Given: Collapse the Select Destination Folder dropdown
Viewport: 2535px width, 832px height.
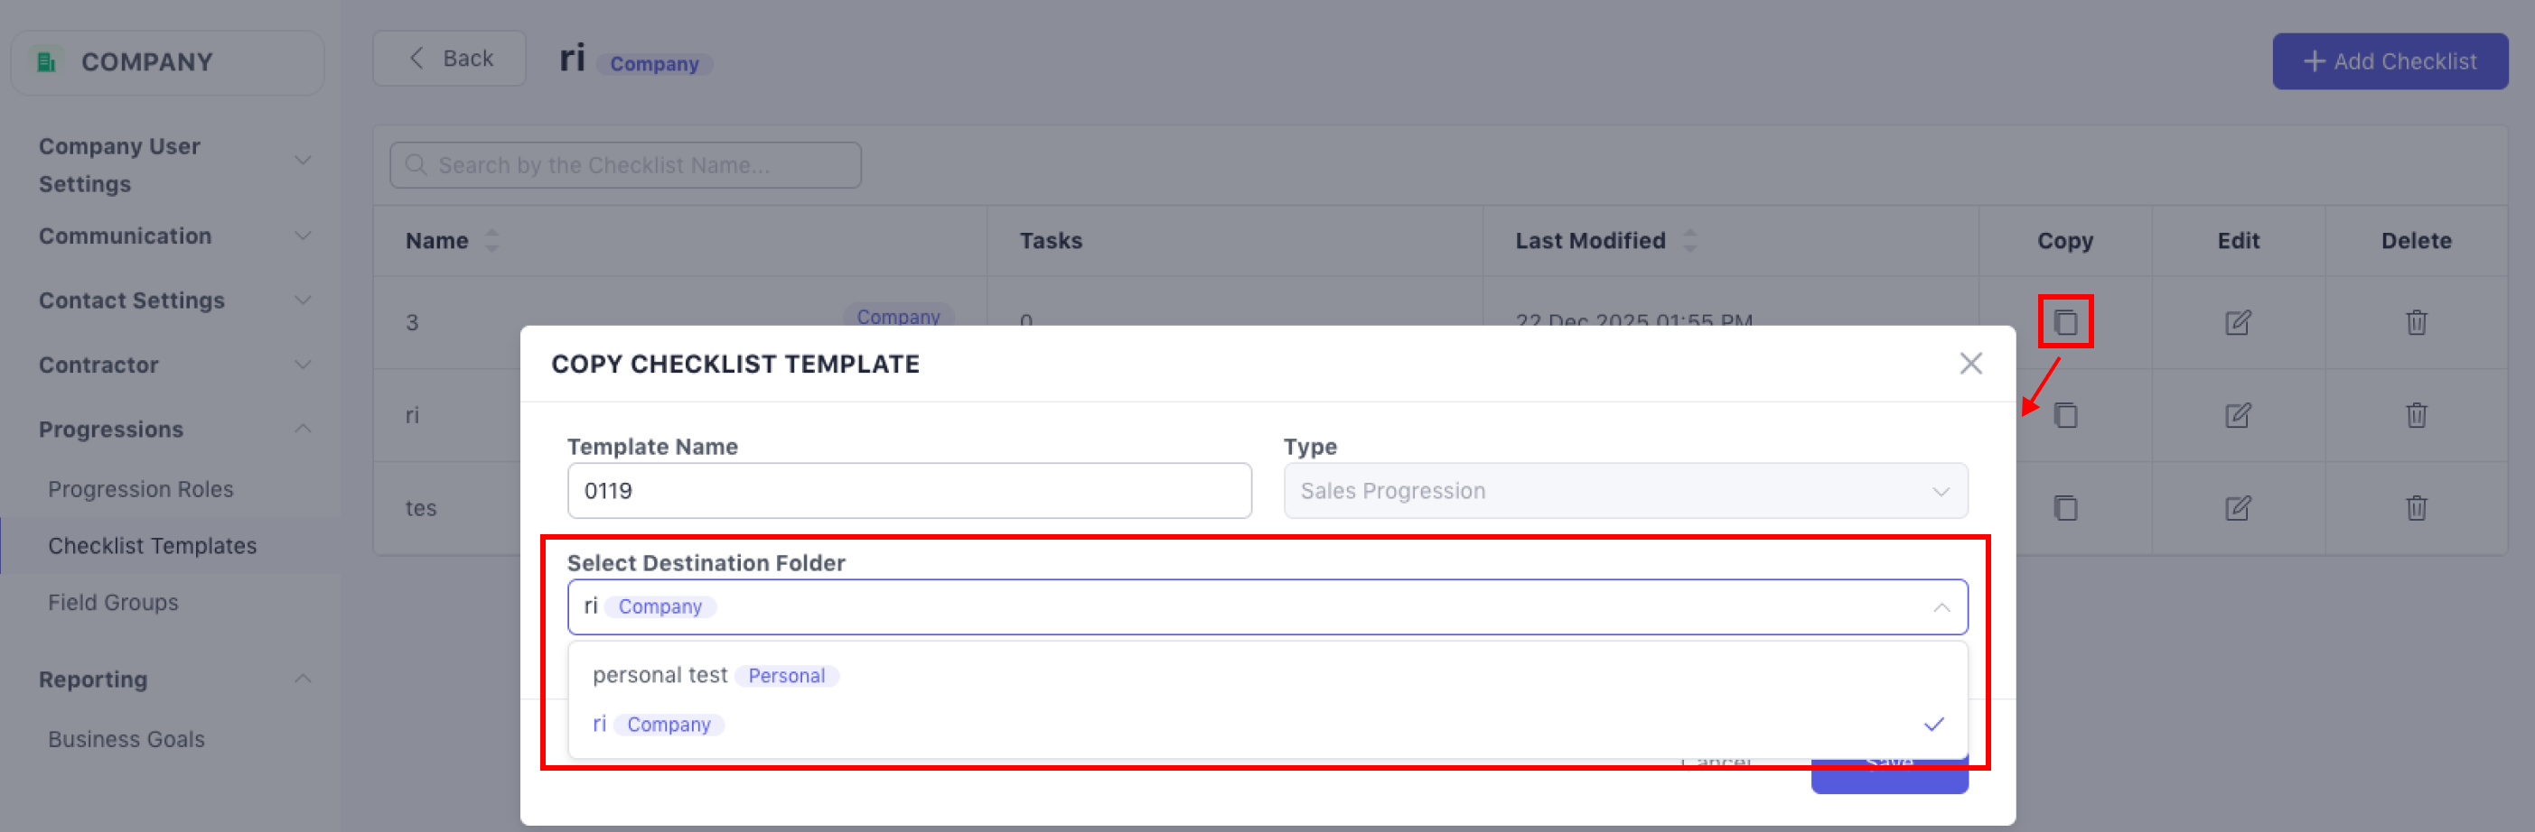Looking at the screenshot, I should (1940, 606).
